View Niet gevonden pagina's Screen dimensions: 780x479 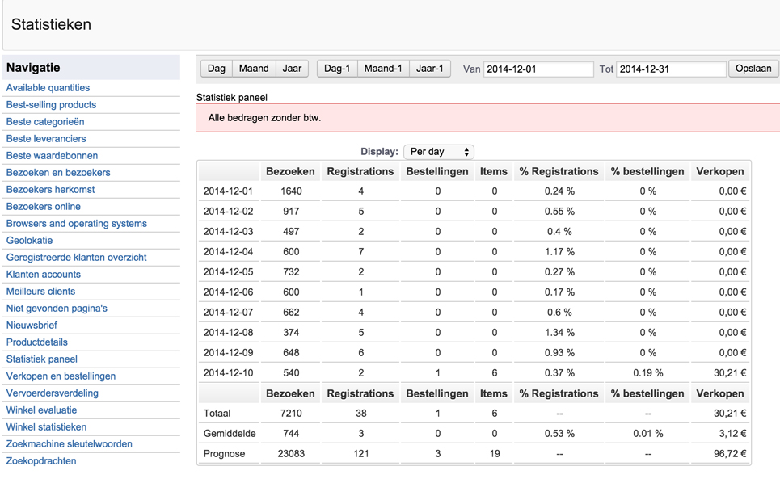click(57, 308)
